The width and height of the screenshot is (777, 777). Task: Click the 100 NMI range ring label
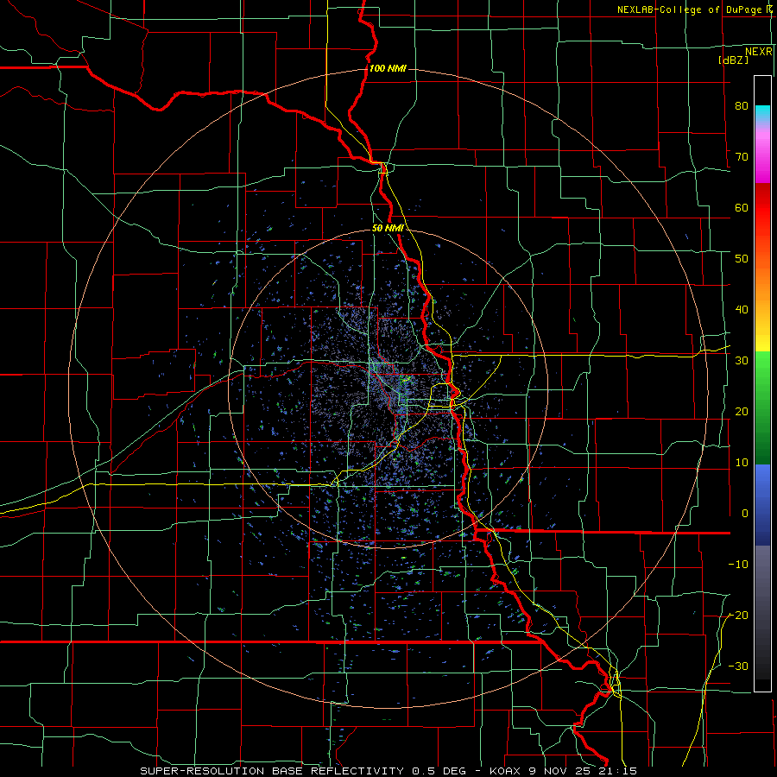pos(388,68)
